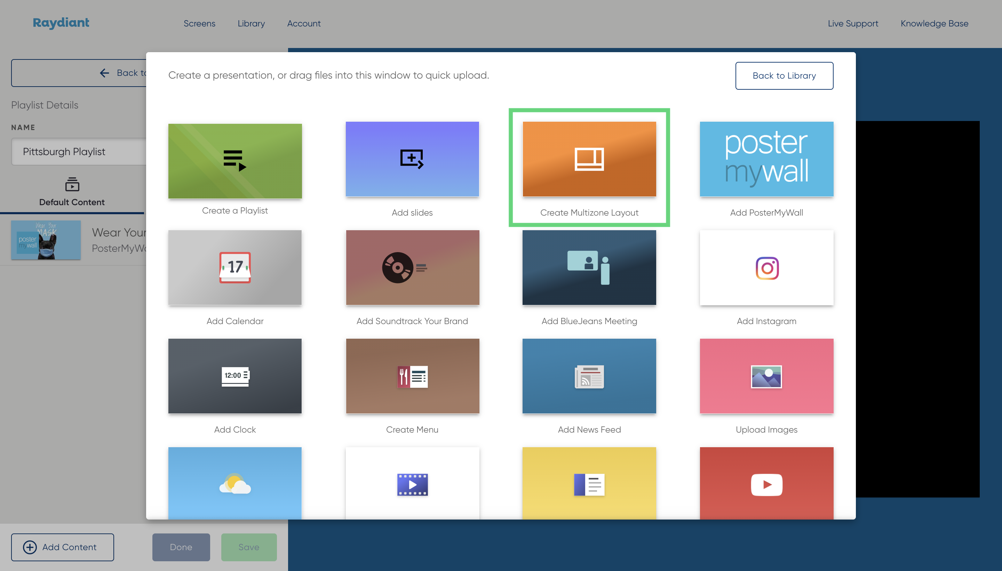
Task: Open Create Multizone Layout option
Action: click(x=589, y=159)
